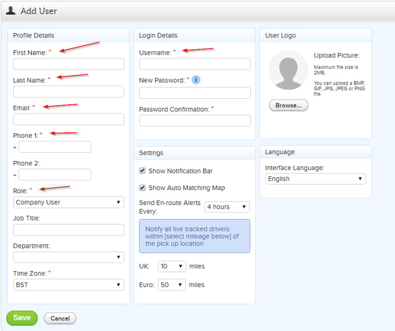395x331 pixels.
Task: Click the Phone 1 input field
Action: tap(55, 147)
